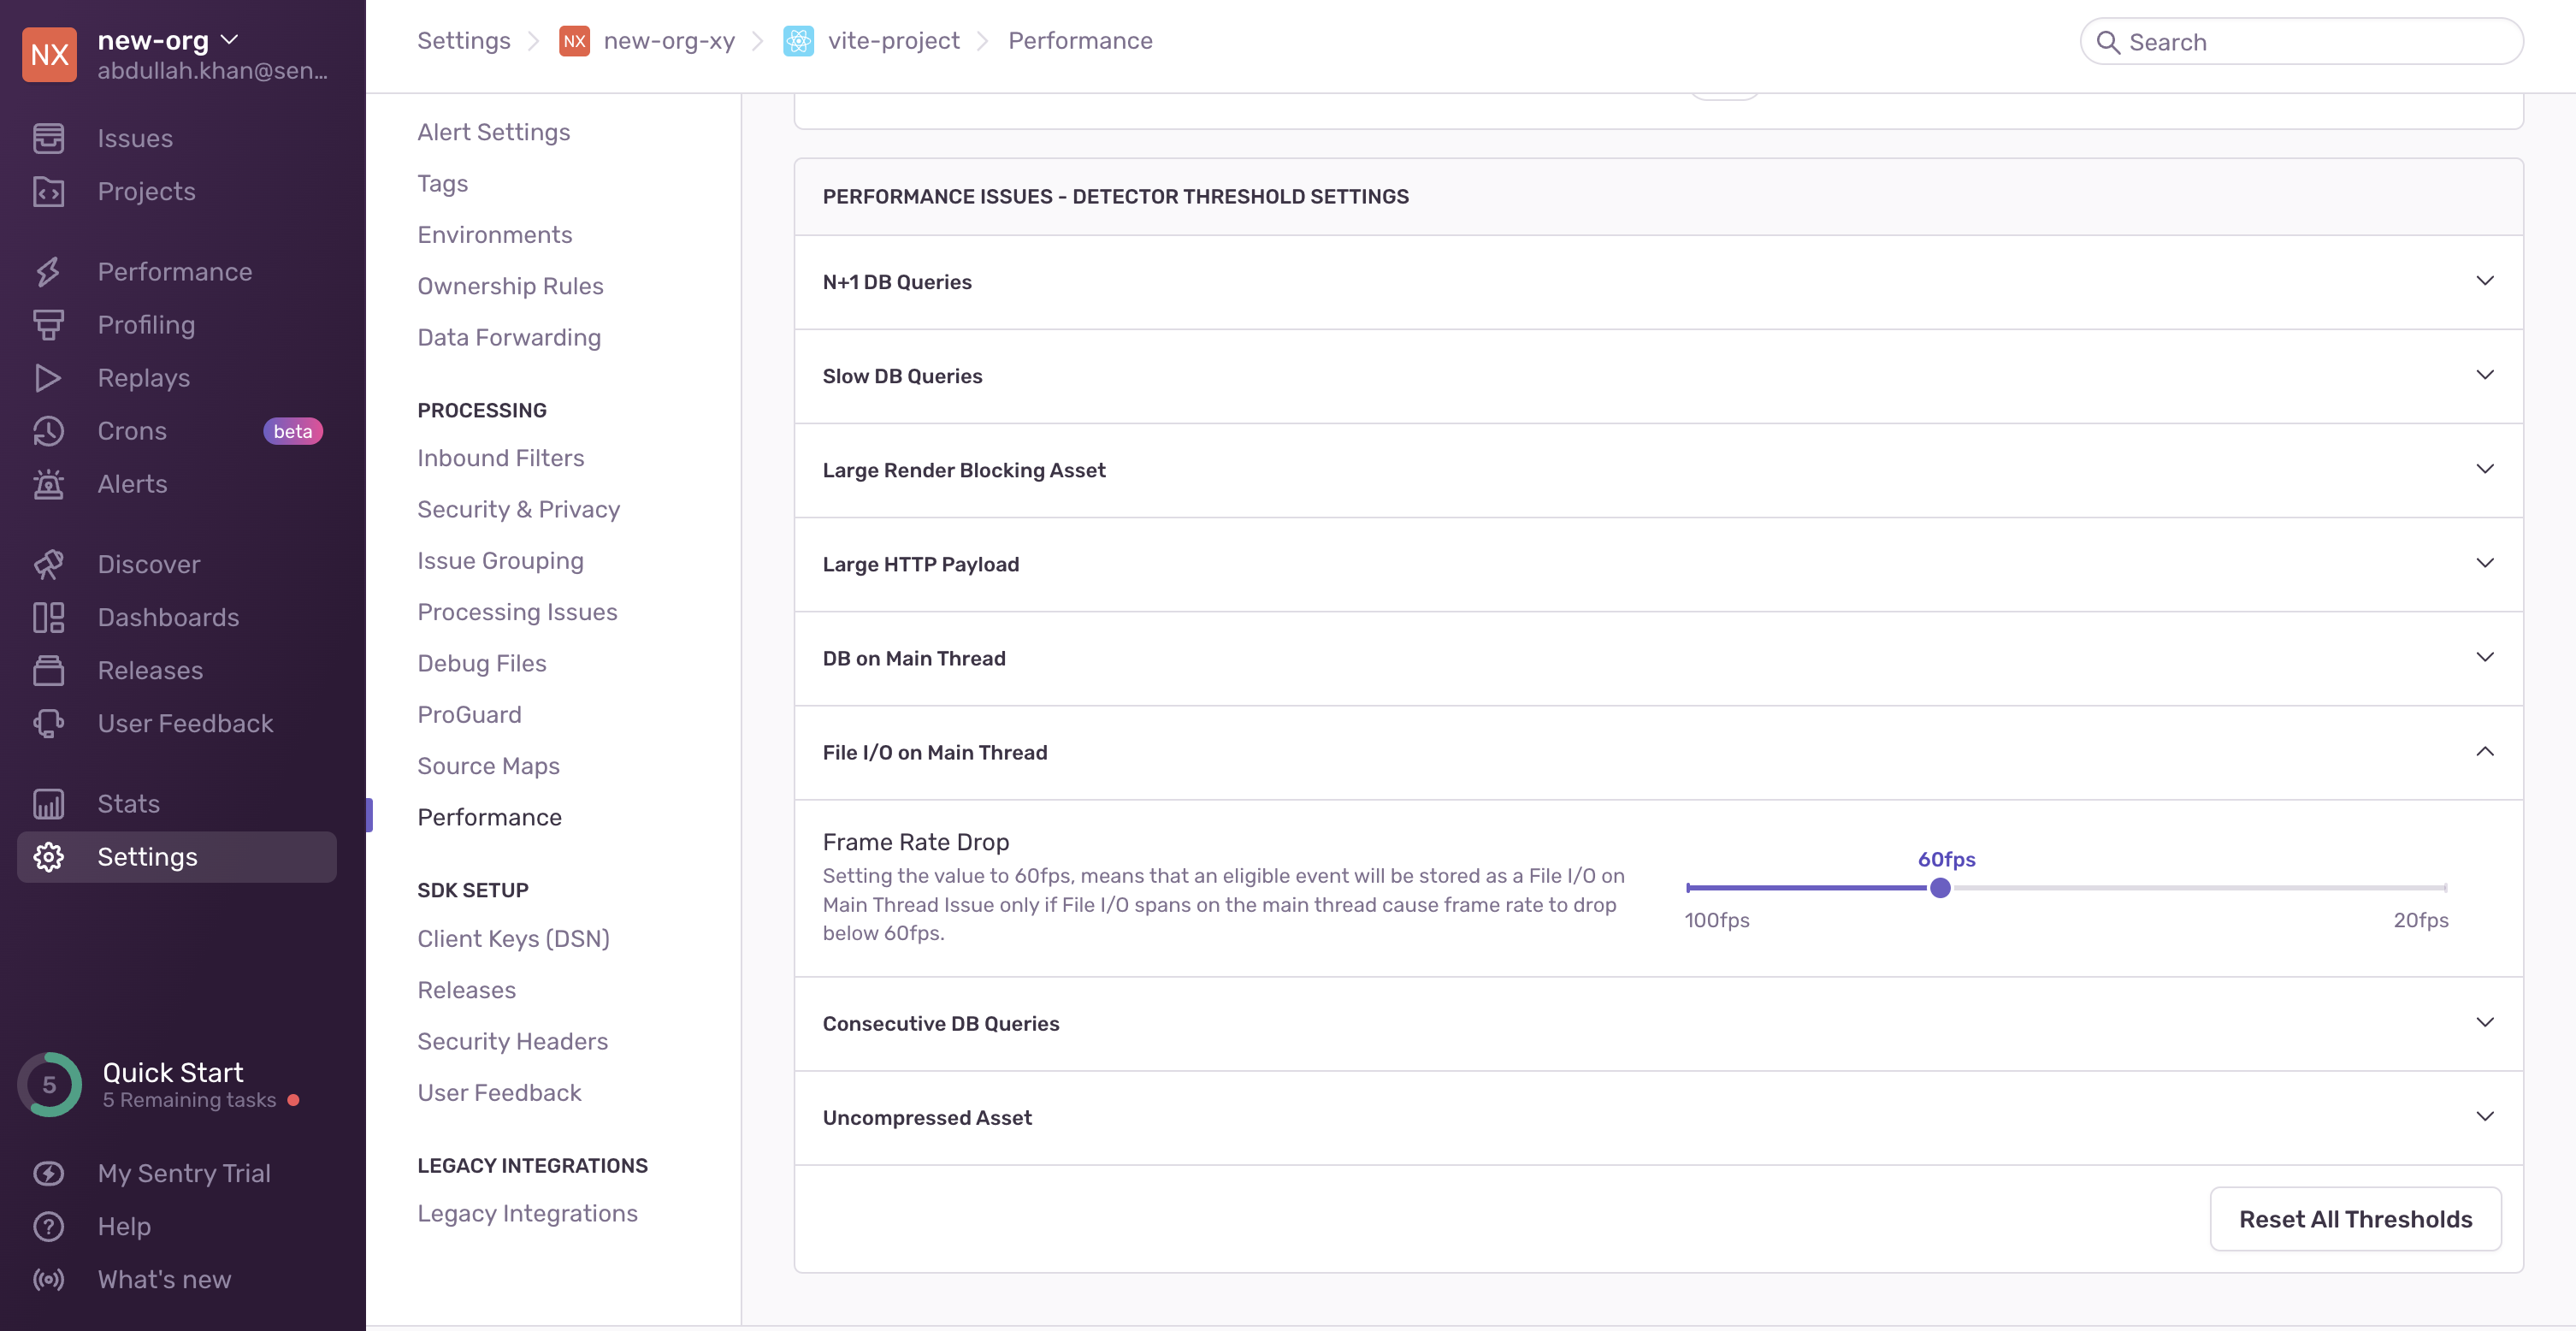Image resolution: width=2576 pixels, height=1331 pixels.
Task: Click the Dashboards layout icon
Action: point(48,617)
